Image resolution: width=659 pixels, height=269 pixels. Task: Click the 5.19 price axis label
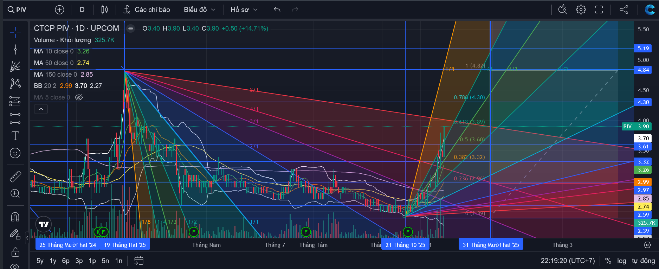[x=643, y=49]
